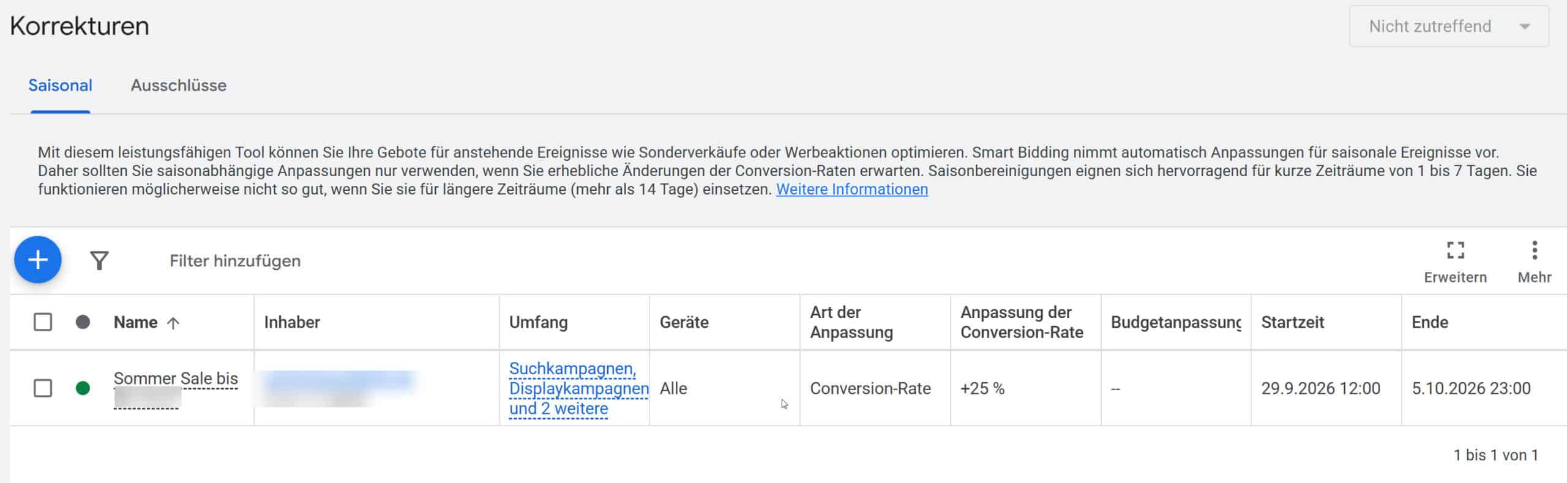Screen dimensions: 1567x483
Task: Click the Umfang column header
Action: coord(539,322)
